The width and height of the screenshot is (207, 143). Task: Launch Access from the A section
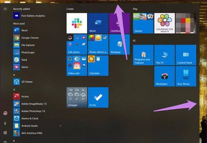21,96
